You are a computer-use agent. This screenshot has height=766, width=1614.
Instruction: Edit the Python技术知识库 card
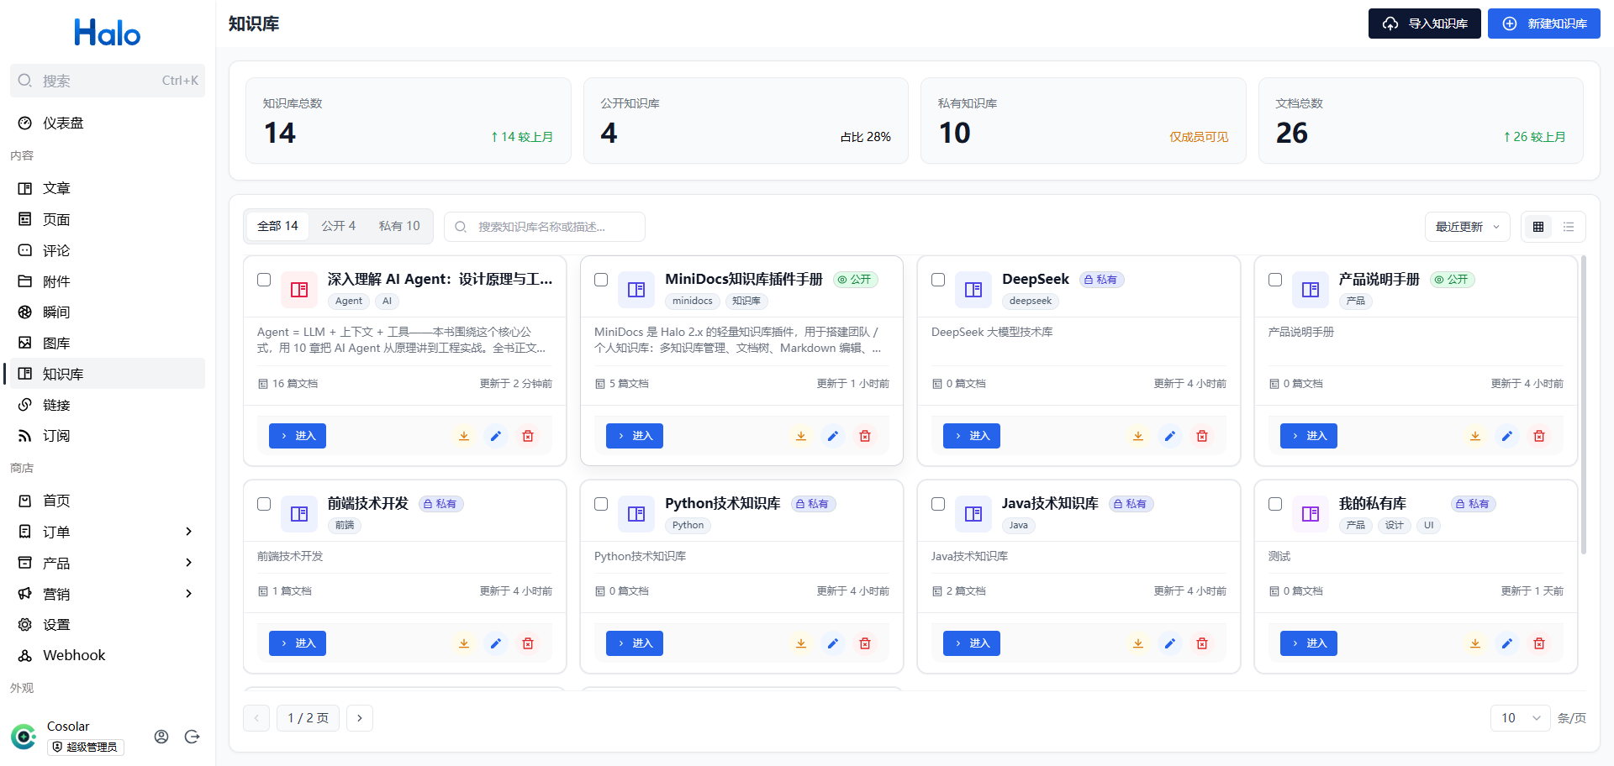833,643
